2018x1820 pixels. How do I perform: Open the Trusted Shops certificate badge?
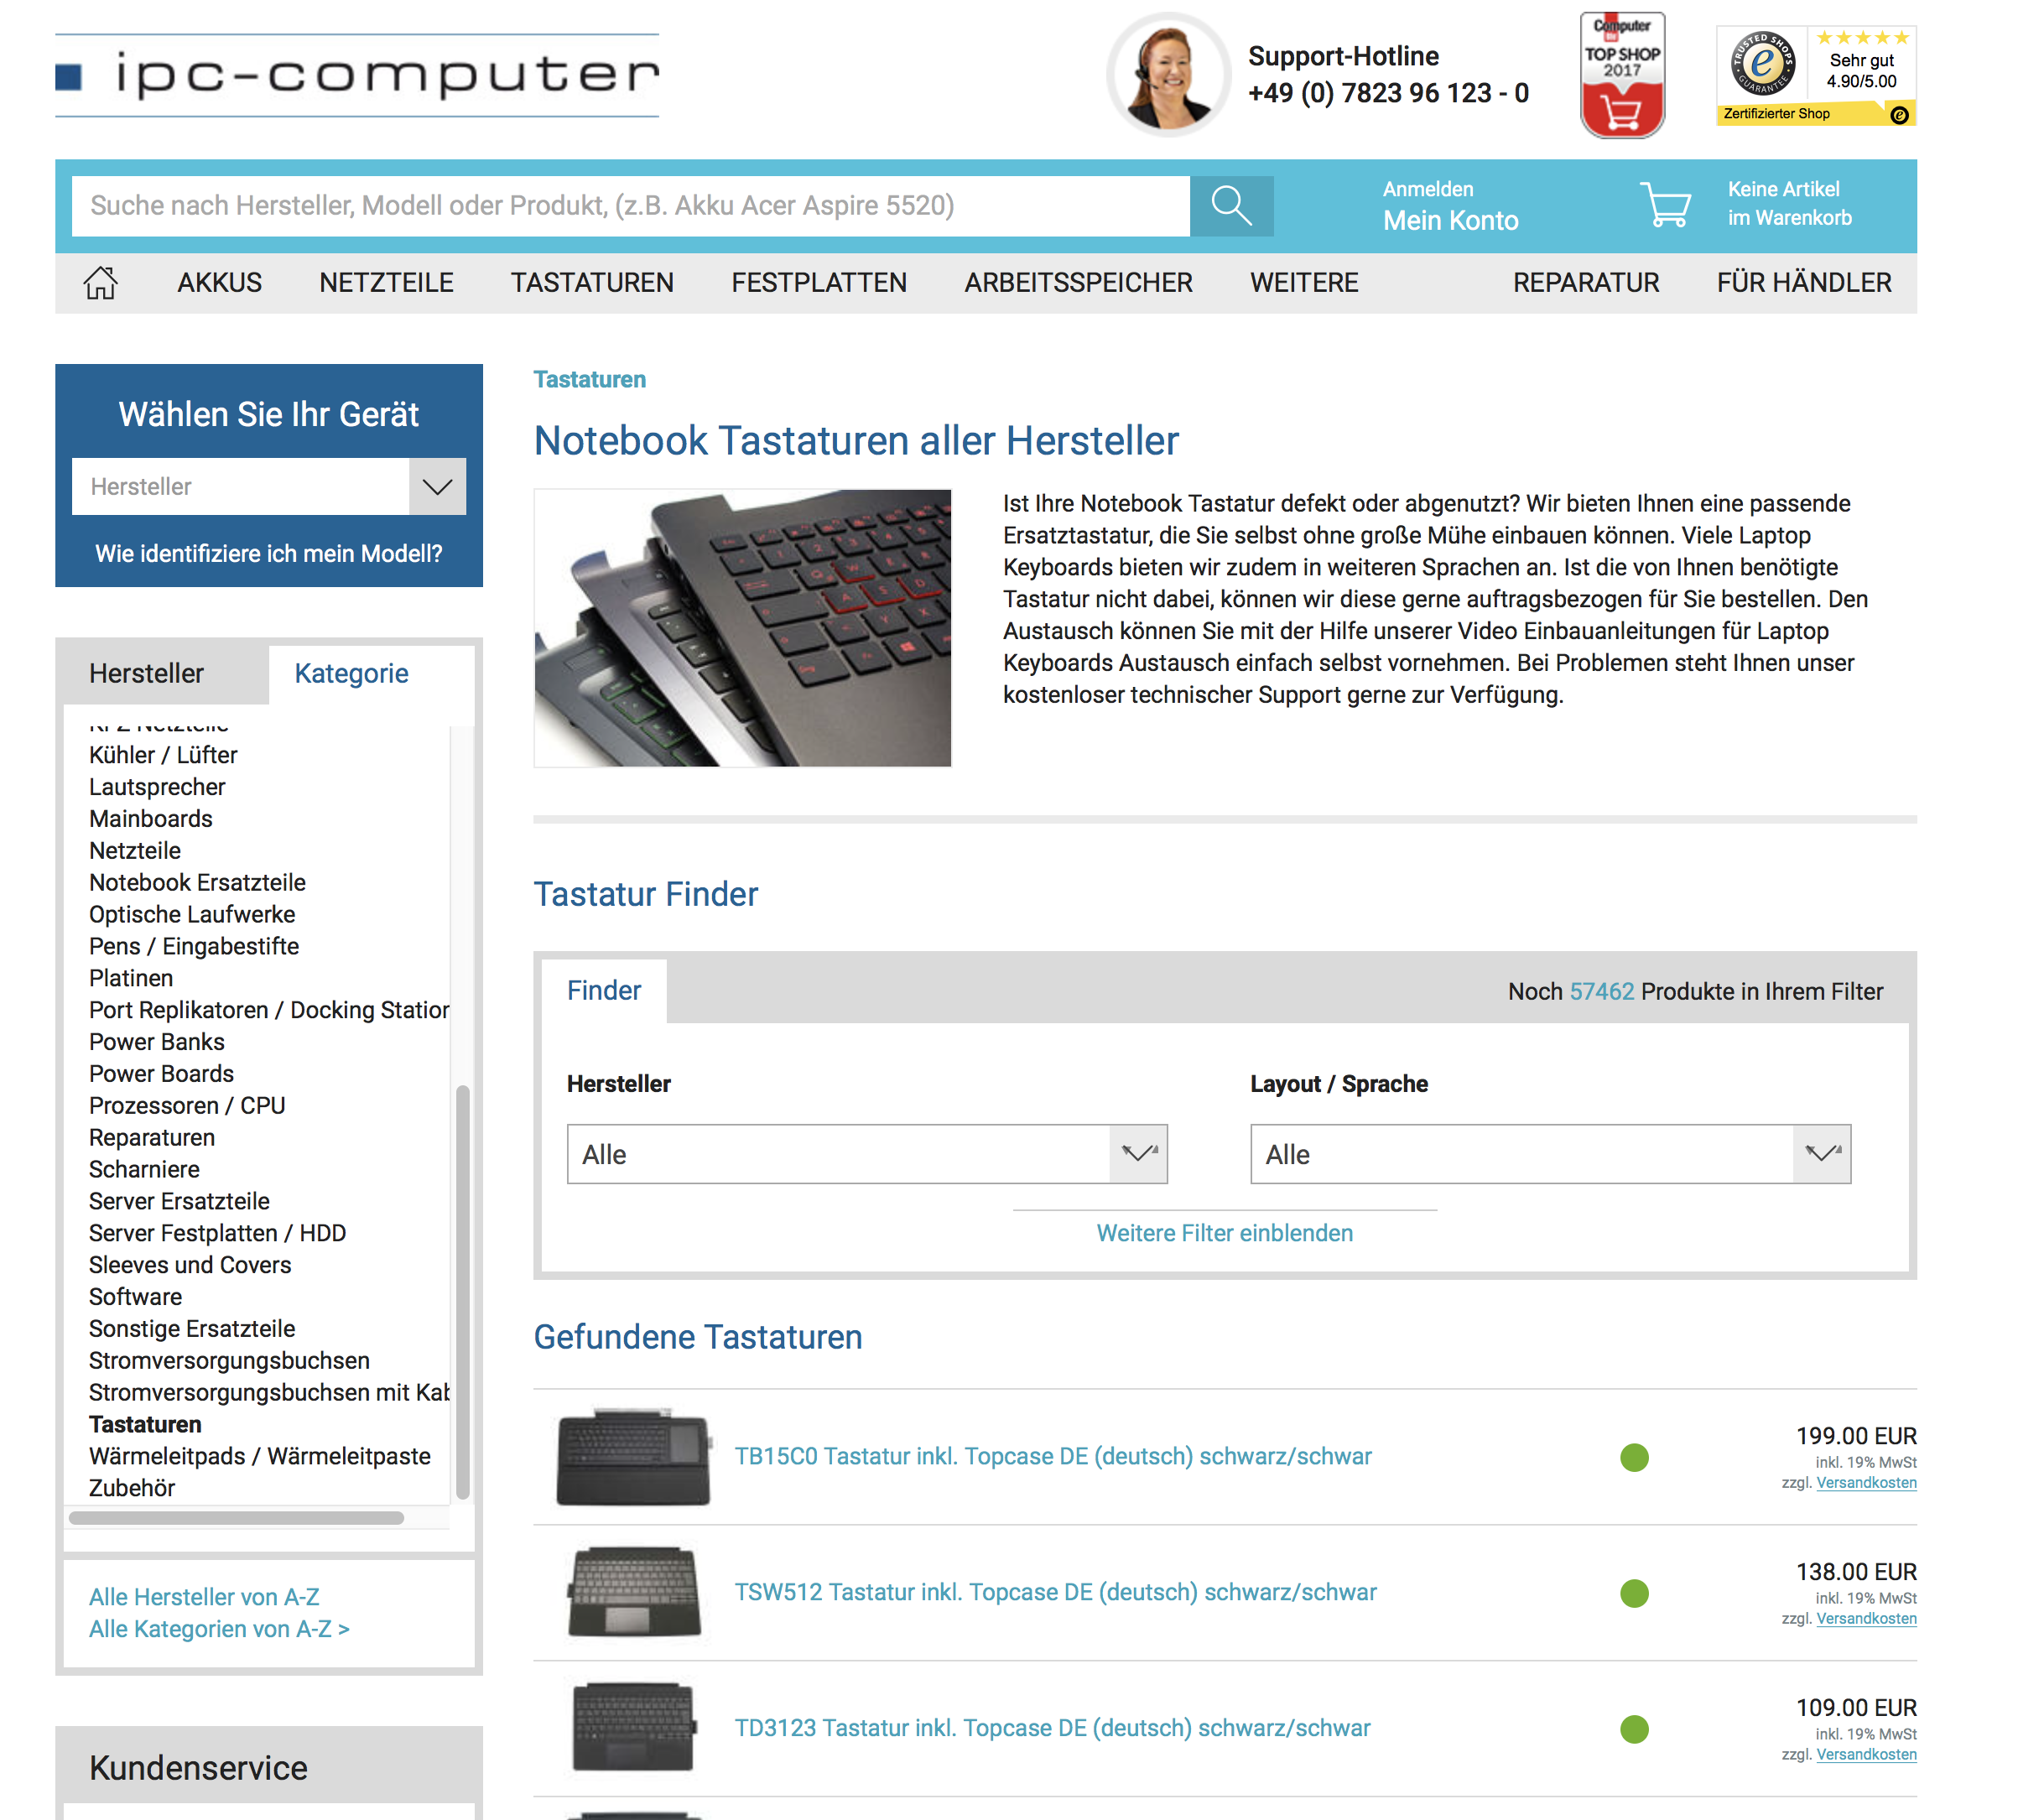point(1816,76)
